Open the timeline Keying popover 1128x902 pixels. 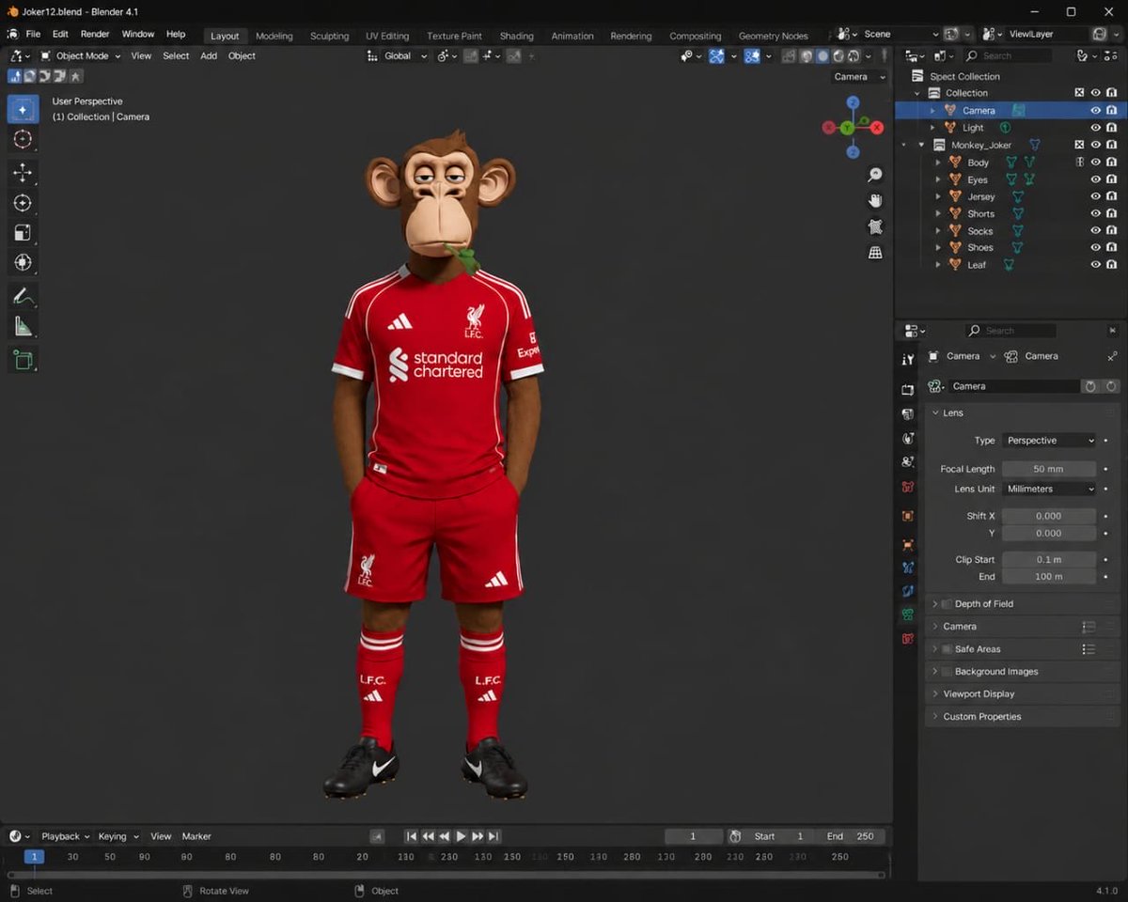click(117, 836)
